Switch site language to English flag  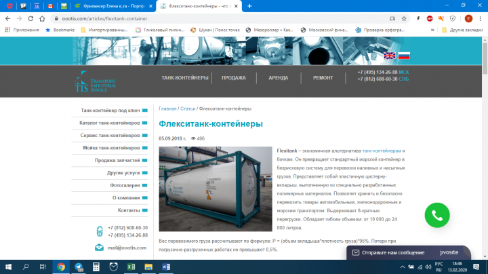click(389, 56)
